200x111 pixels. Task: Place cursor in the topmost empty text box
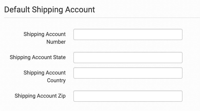click(128, 34)
